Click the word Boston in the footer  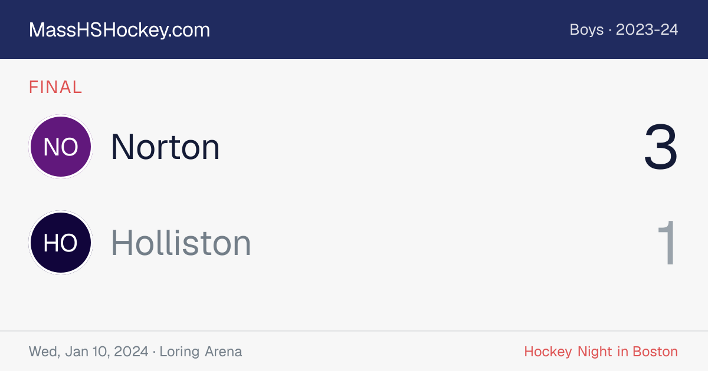(x=655, y=352)
